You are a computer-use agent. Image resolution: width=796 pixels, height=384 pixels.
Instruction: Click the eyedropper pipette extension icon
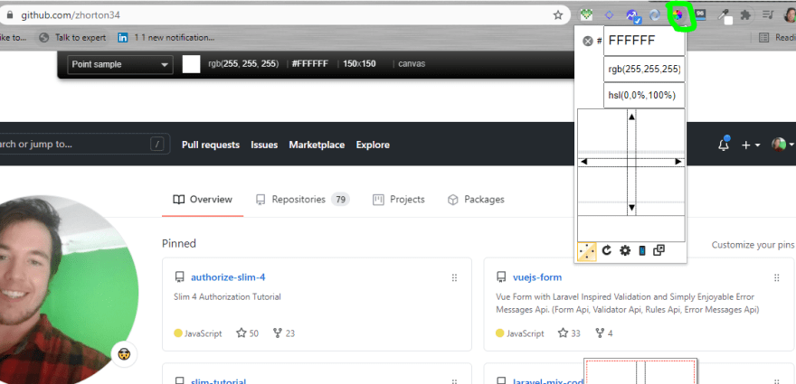(724, 15)
